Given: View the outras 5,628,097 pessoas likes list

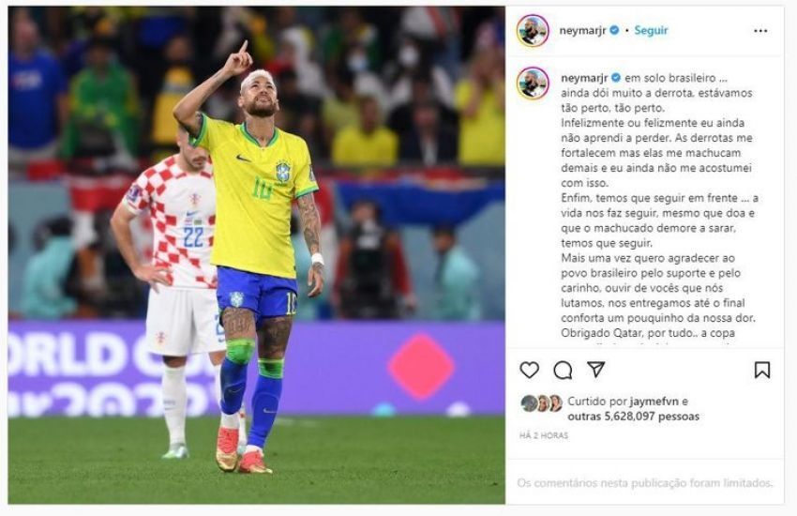Looking at the screenshot, I should point(633,417).
